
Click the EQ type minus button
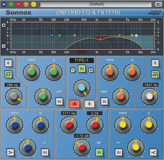point(73,70)
